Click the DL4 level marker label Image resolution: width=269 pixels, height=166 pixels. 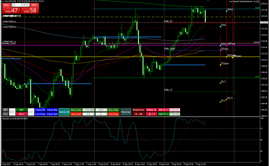point(223,100)
